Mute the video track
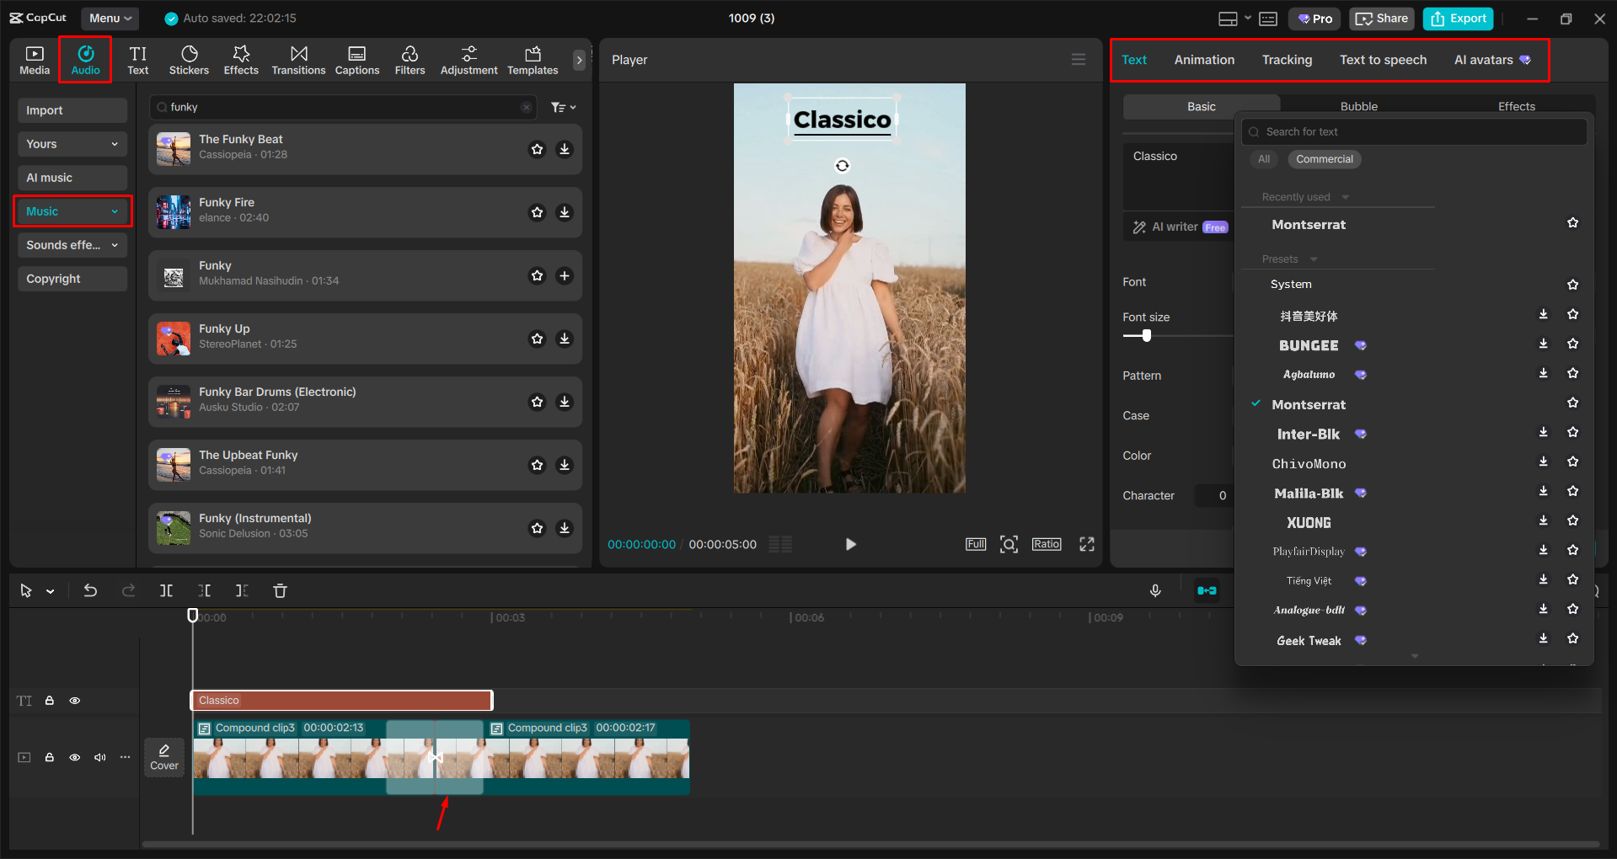This screenshot has height=859, width=1617. point(99,757)
